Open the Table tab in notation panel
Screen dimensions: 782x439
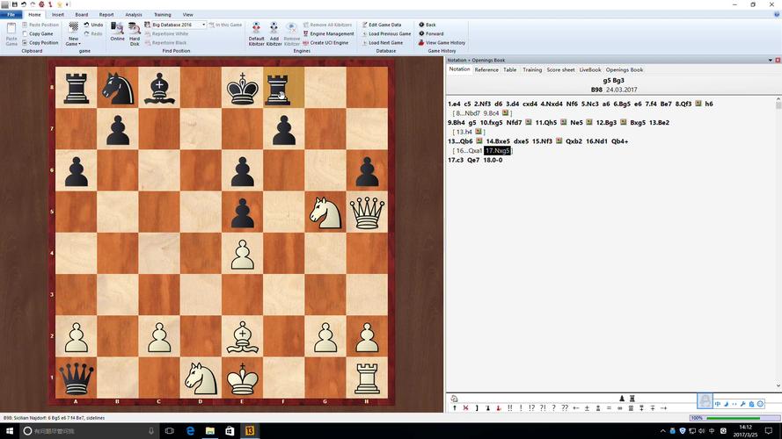click(509, 69)
